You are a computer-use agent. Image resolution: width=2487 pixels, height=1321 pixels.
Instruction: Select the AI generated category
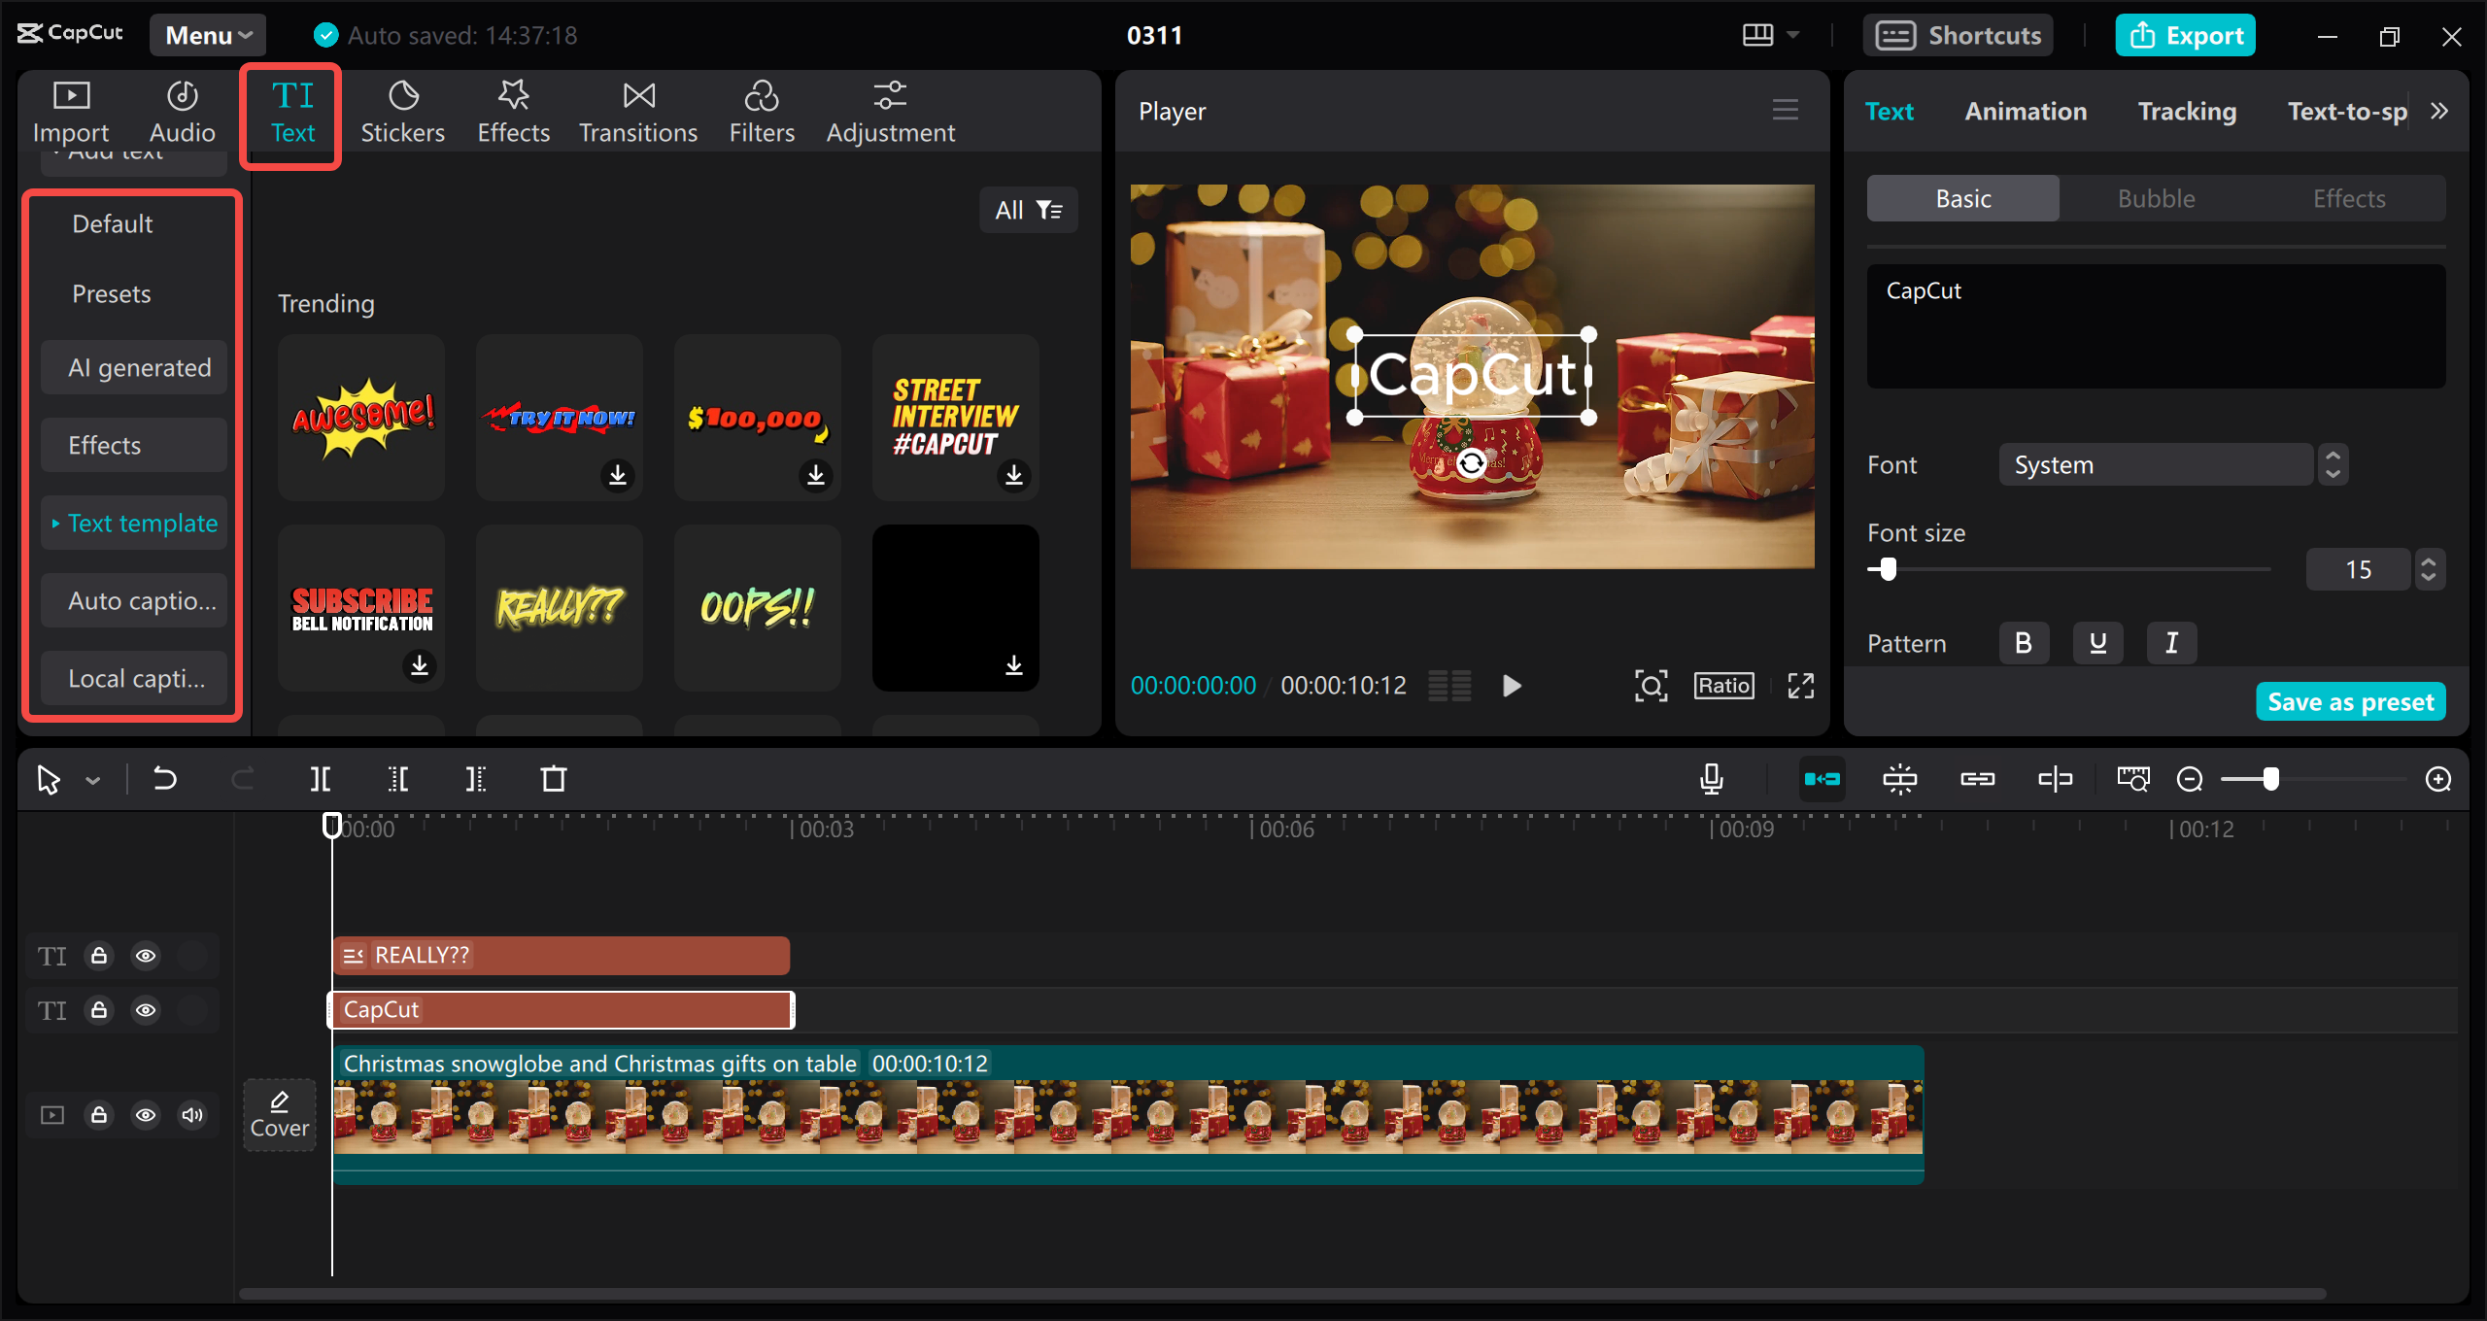134,367
